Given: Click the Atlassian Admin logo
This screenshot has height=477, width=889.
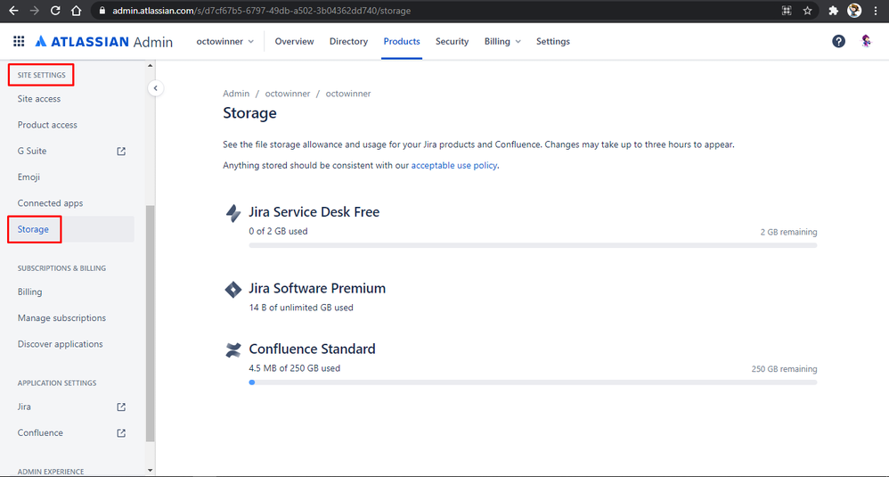Looking at the screenshot, I should click(103, 41).
